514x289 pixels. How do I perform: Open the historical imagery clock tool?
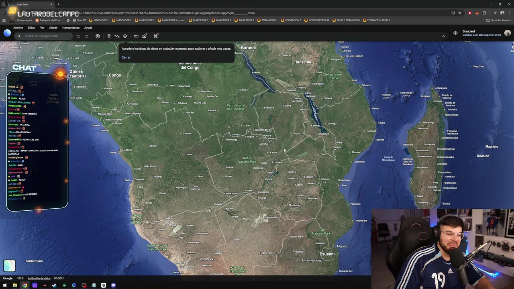[98, 36]
